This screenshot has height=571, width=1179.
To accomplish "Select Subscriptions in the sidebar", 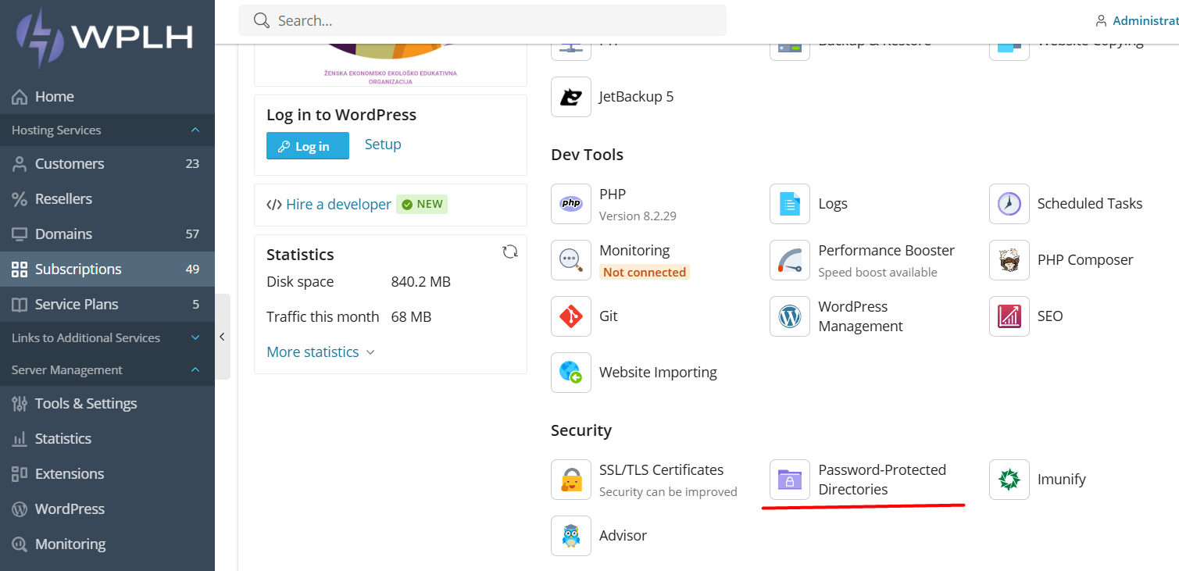I will pyautogui.click(x=107, y=269).
